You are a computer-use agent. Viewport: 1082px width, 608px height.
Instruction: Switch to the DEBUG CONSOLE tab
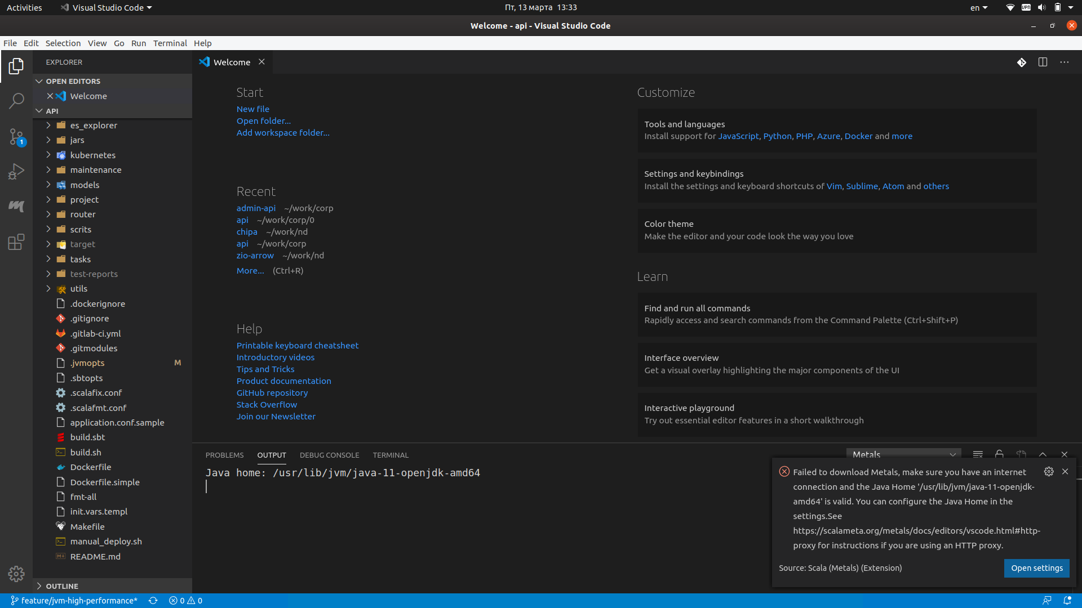(x=329, y=455)
